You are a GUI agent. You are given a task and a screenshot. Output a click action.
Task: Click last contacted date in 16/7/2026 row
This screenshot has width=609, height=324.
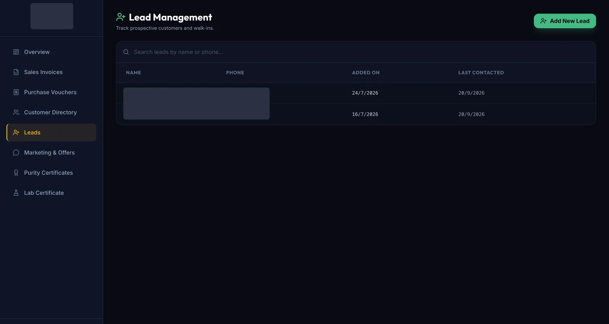[471, 114]
